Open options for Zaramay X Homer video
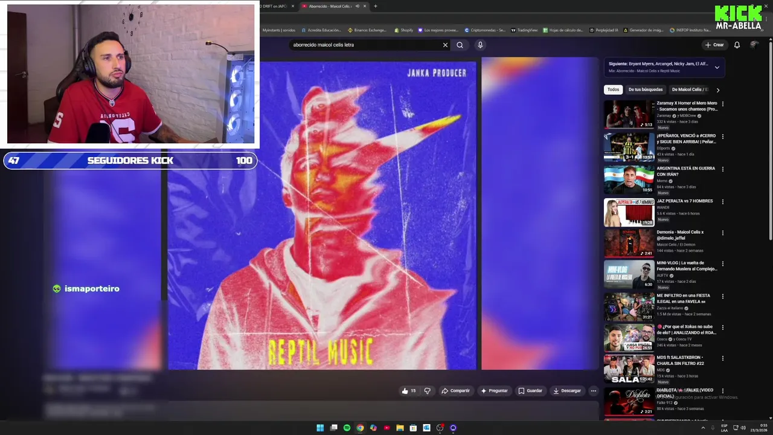Image resolution: width=773 pixels, height=435 pixels. pyautogui.click(x=722, y=104)
